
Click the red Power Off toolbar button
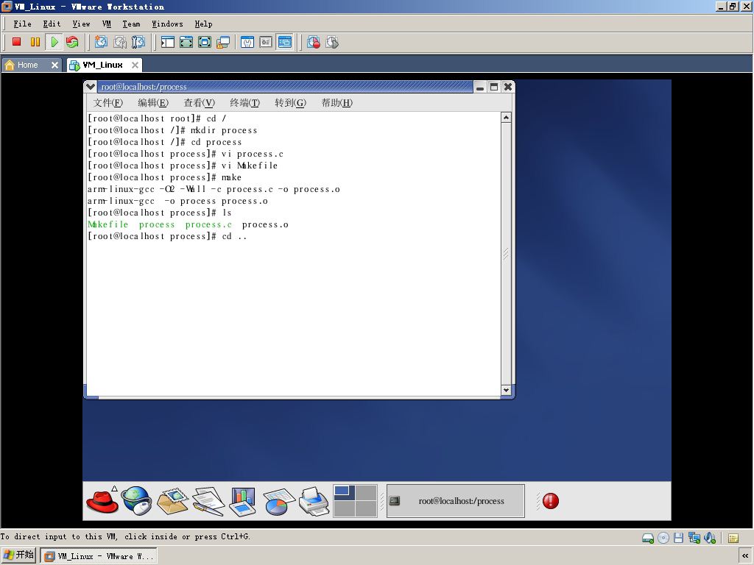16,42
